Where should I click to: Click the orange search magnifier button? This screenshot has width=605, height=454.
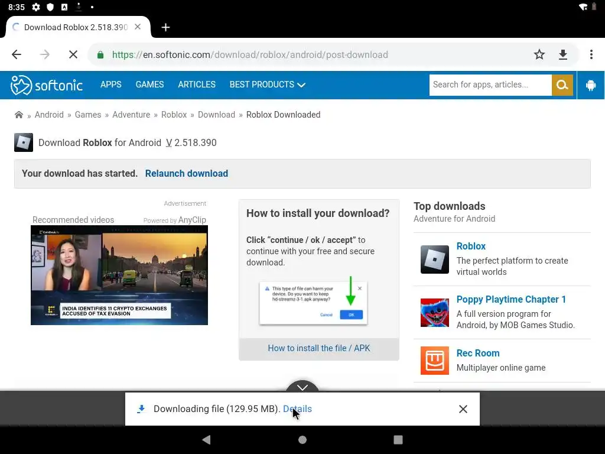(x=562, y=85)
